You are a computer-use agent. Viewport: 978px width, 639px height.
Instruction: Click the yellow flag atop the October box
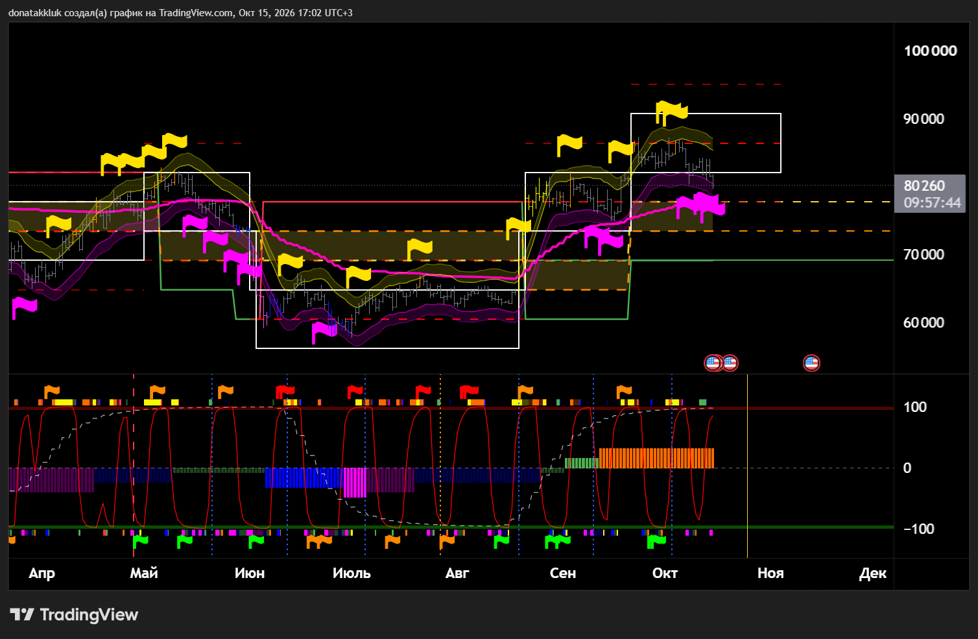671,112
